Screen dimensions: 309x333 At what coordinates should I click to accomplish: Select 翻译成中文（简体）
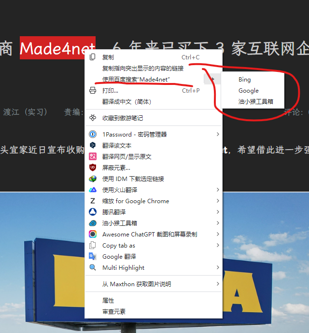154,102
